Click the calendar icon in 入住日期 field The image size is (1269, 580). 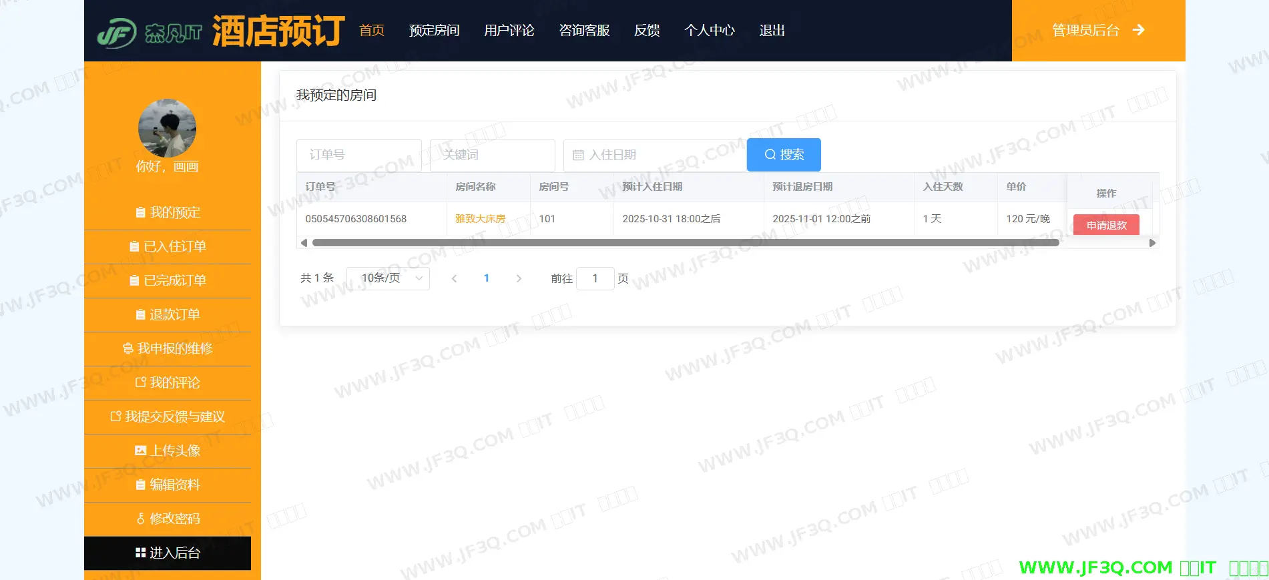578,155
